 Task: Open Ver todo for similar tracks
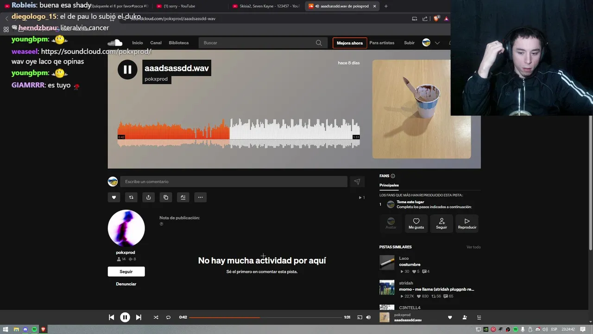473,247
